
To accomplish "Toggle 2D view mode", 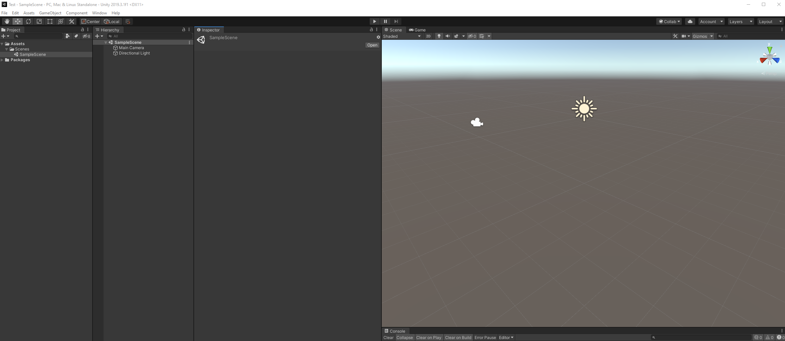I will pyautogui.click(x=428, y=36).
